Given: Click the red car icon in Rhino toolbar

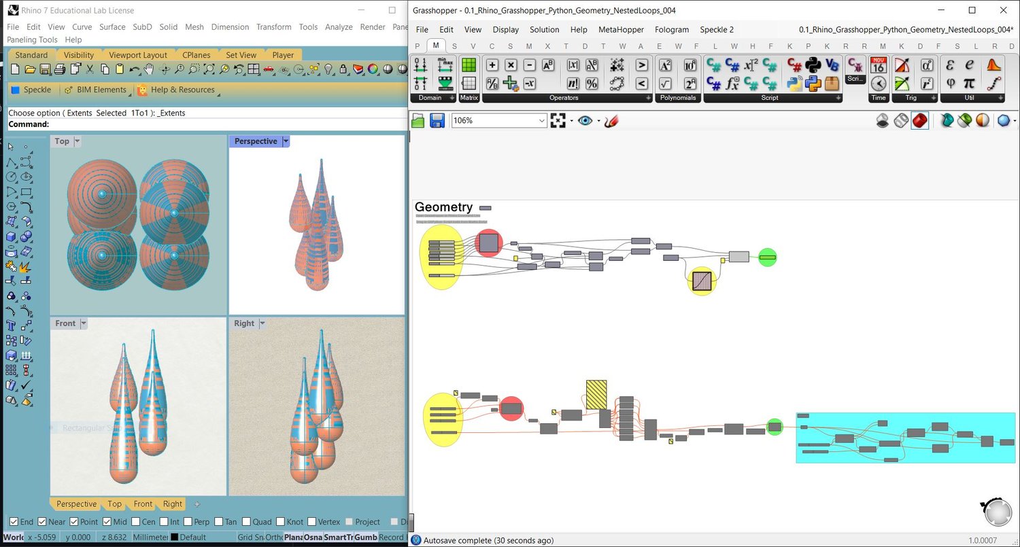Looking at the screenshot, I should [x=268, y=69].
